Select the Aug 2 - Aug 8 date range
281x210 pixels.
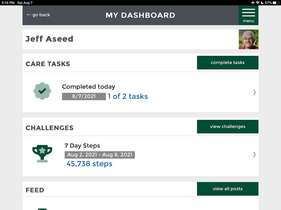click(100, 155)
